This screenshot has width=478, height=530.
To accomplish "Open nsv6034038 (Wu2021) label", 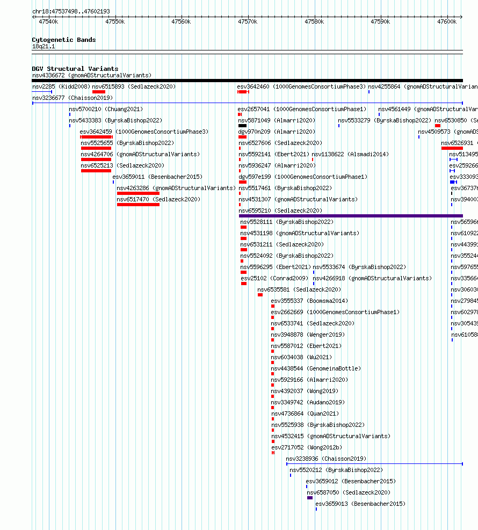I will [x=301, y=357].
